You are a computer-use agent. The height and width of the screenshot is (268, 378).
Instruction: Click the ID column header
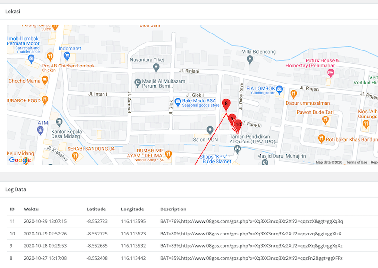pos(12,209)
